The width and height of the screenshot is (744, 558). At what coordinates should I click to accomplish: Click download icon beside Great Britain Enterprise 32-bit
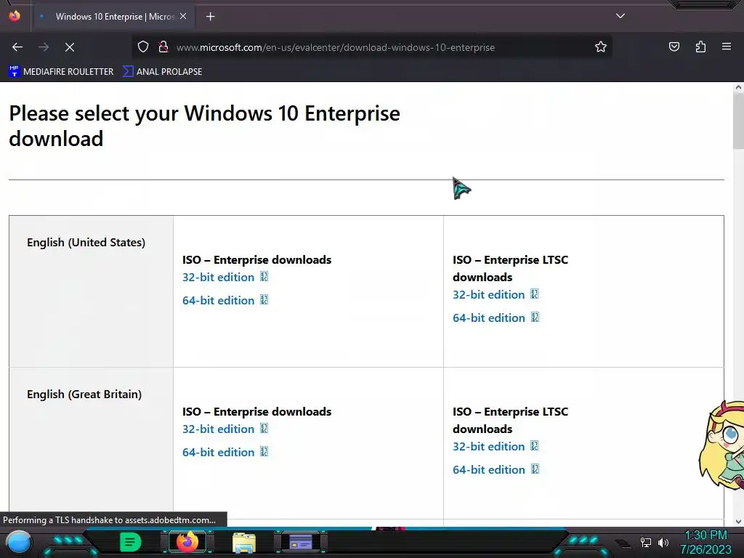click(x=264, y=429)
